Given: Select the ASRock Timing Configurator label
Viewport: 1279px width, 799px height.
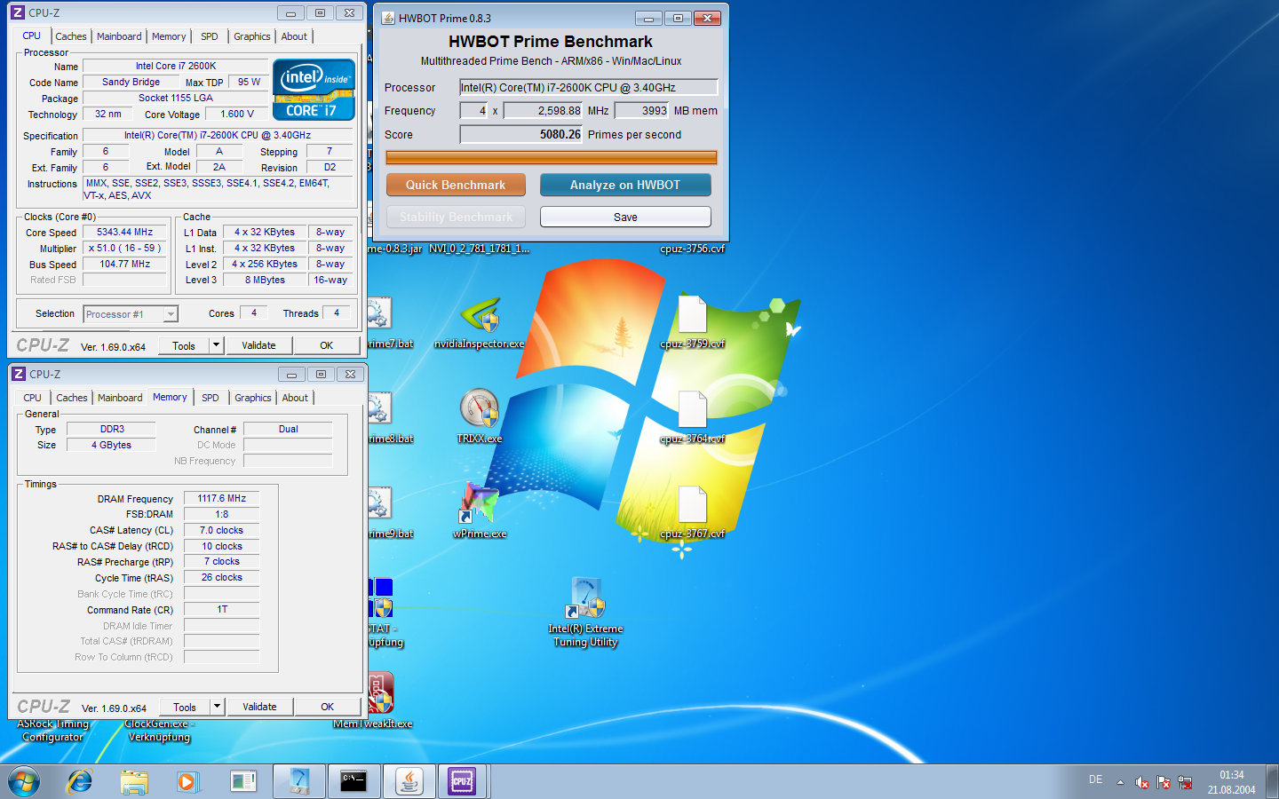Looking at the screenshot, I should 52,730.
